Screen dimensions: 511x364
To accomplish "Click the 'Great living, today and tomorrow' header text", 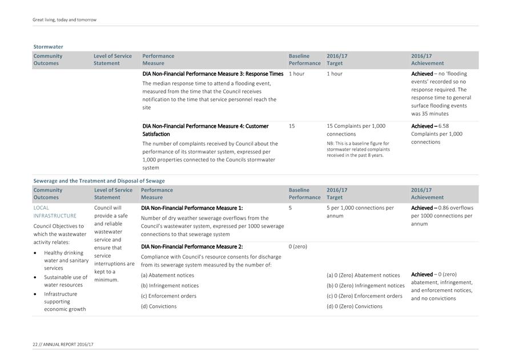I will coord(65,20).
